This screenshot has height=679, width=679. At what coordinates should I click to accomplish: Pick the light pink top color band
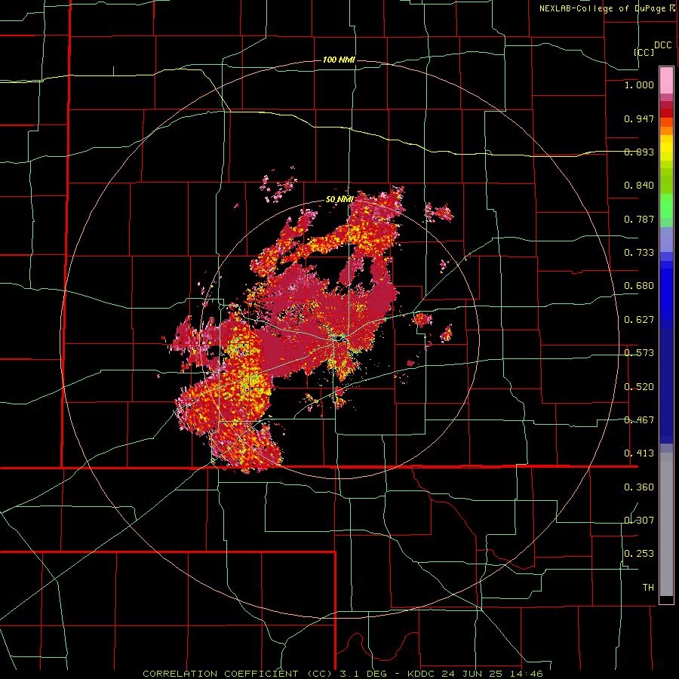666,81
